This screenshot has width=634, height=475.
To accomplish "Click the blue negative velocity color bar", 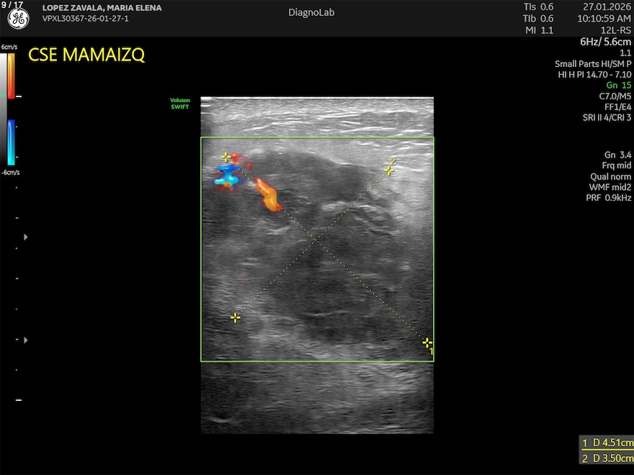I will pos(11,142).
